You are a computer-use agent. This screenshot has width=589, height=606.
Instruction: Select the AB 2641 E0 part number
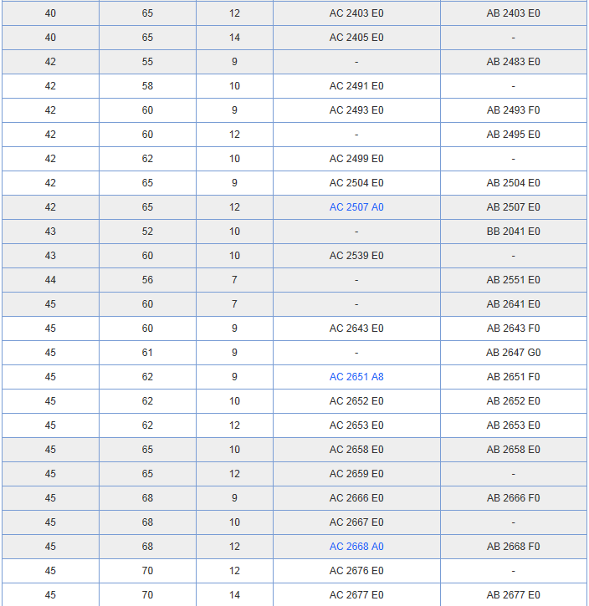(x=513, y=304)
